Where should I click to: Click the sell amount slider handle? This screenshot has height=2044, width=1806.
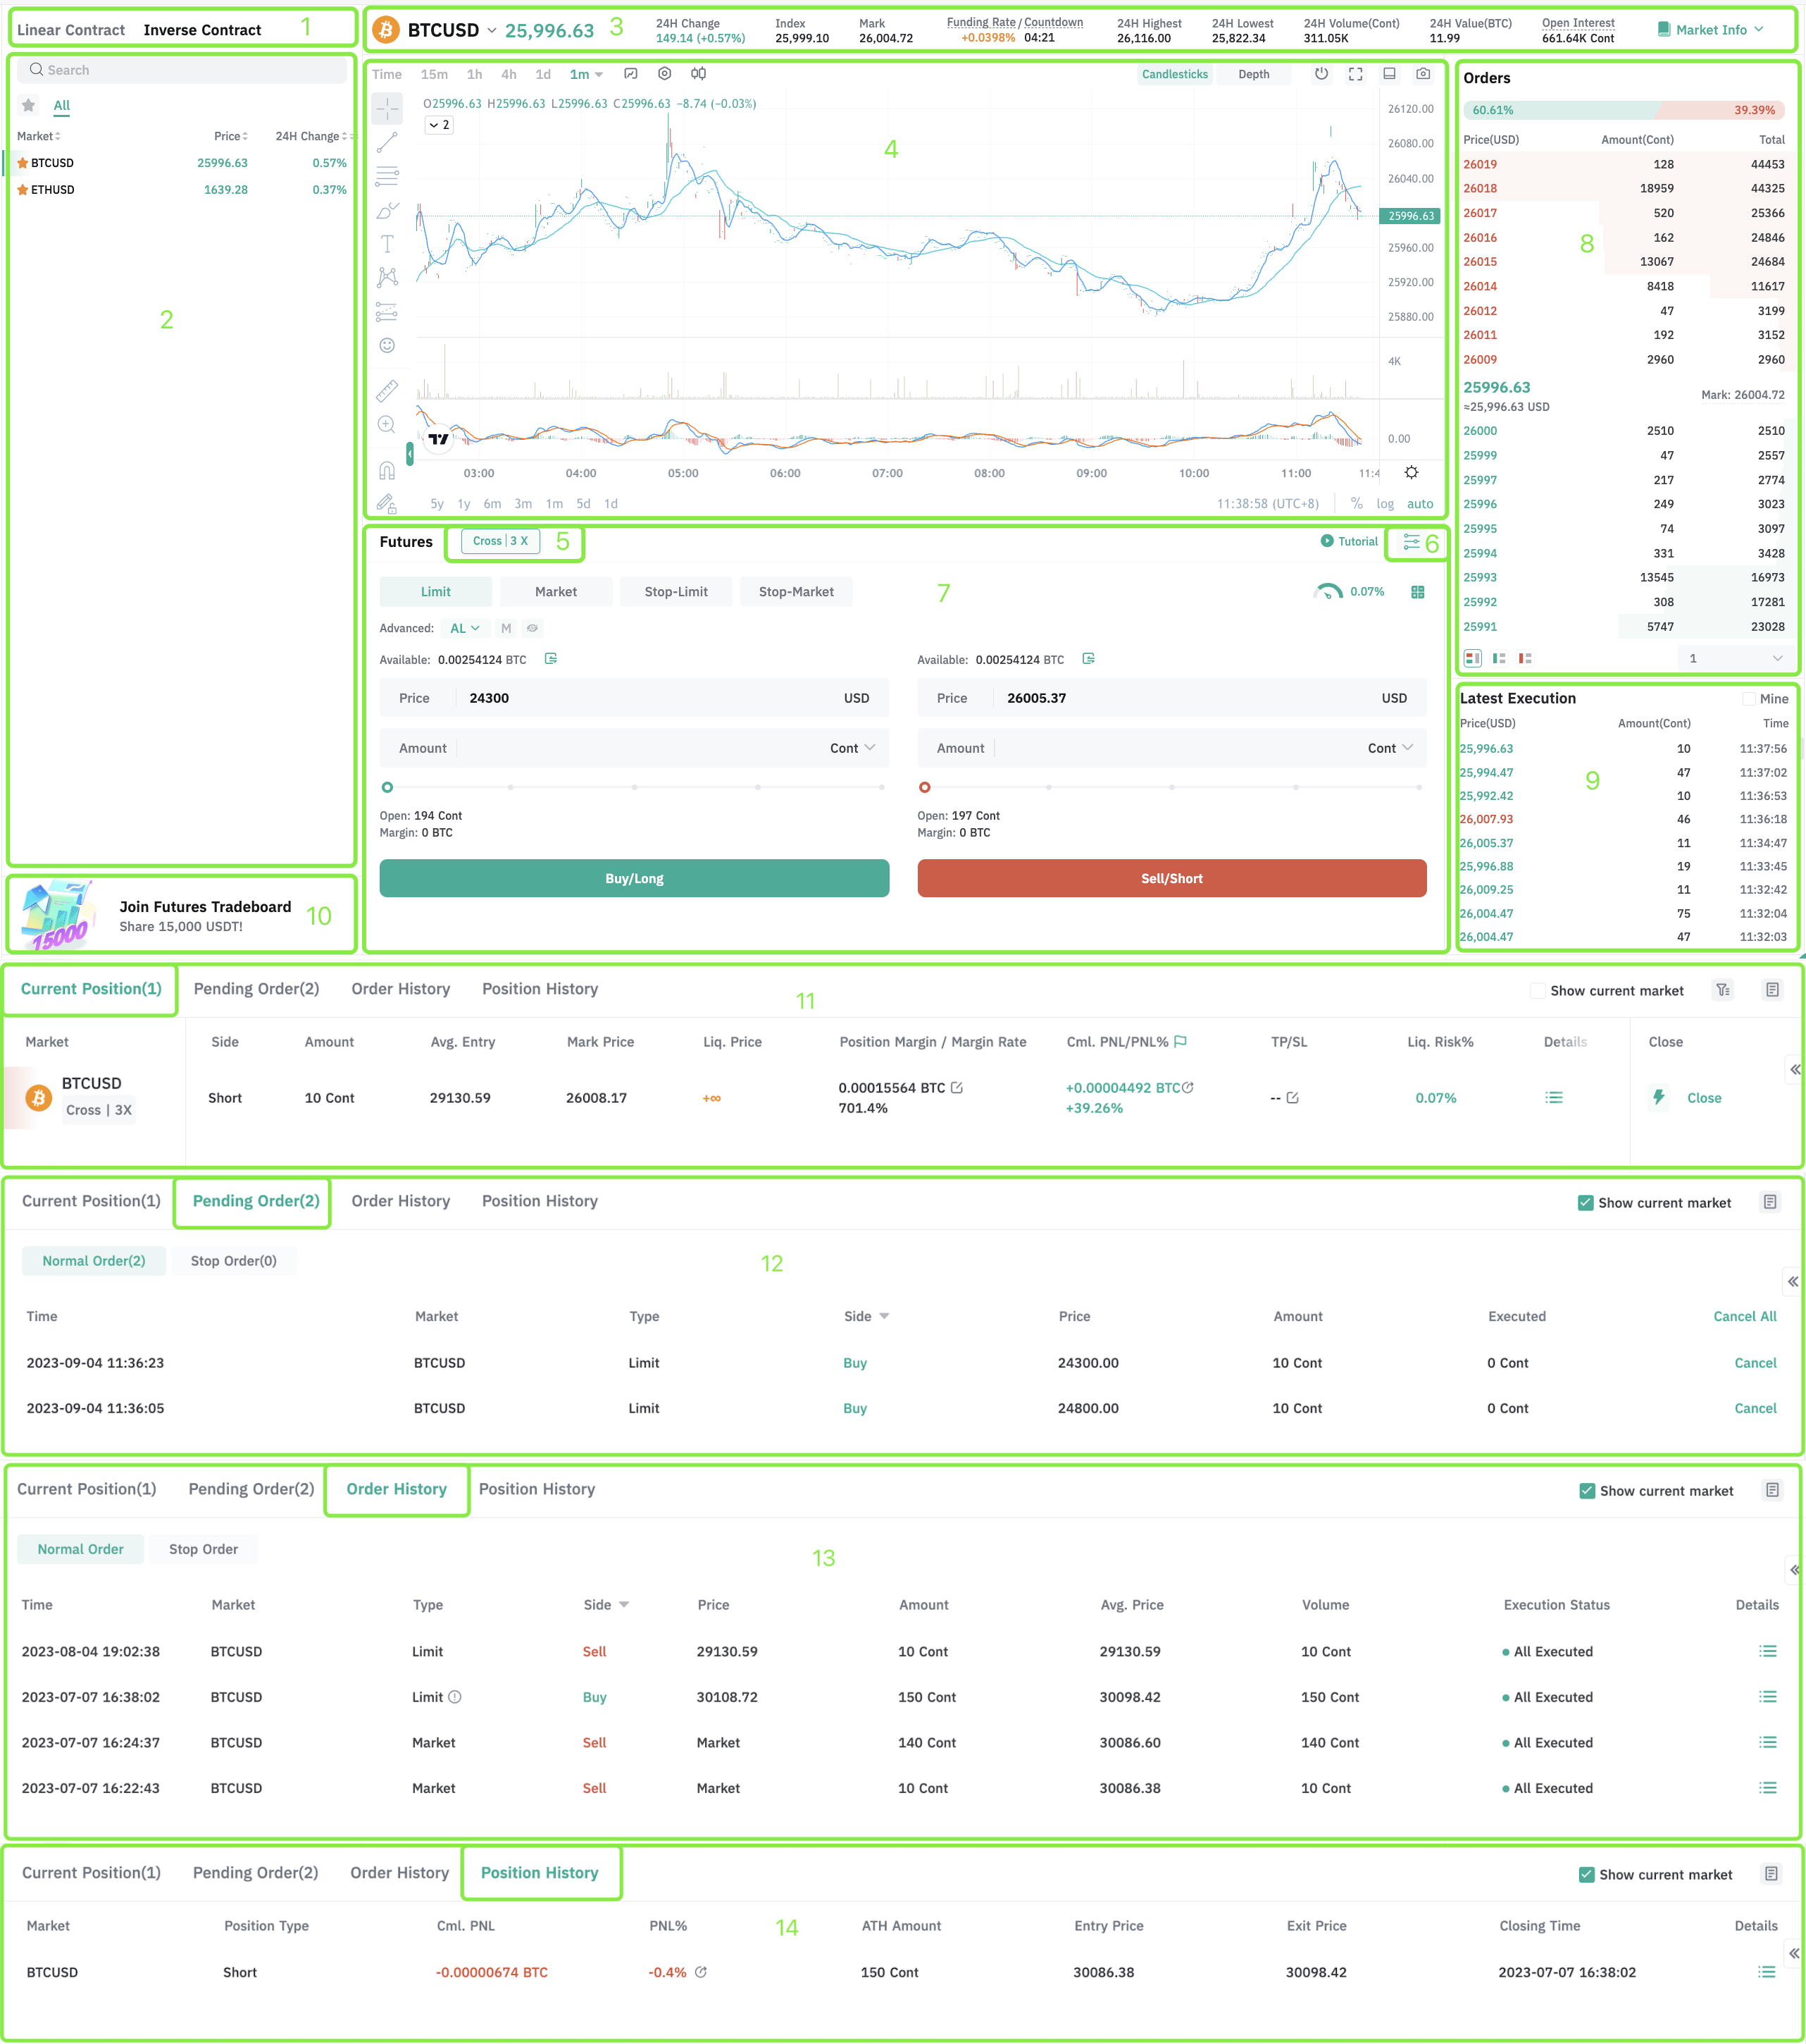tap(925, 787)
